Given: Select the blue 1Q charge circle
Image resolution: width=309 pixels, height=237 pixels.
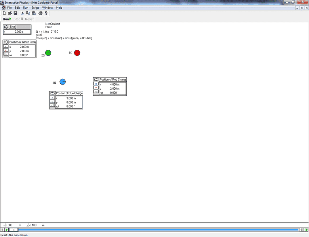Looking at the screenshot, I should 63,82.
